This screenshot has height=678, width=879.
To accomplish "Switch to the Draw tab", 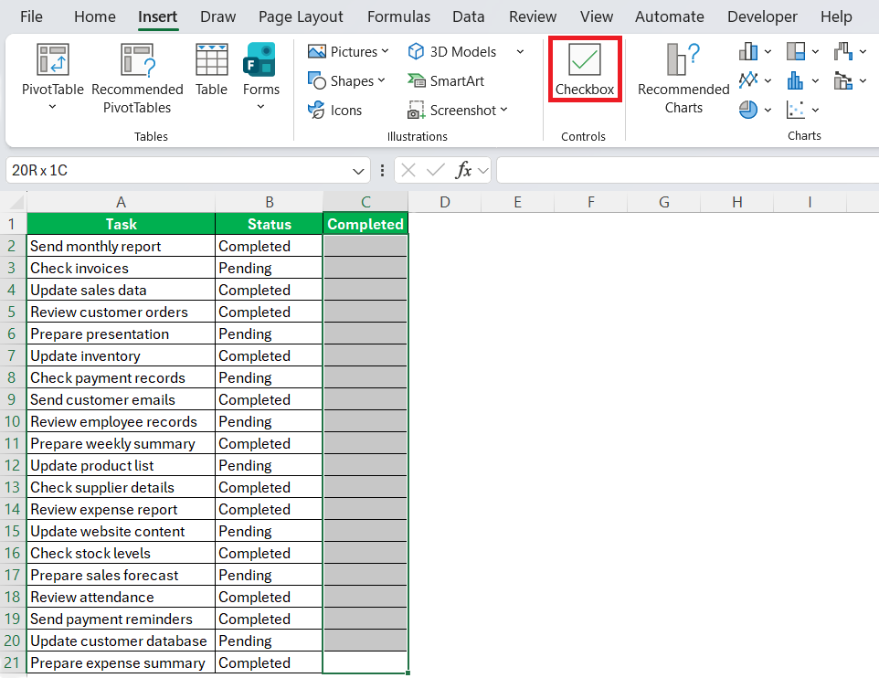I will (218, 16).
